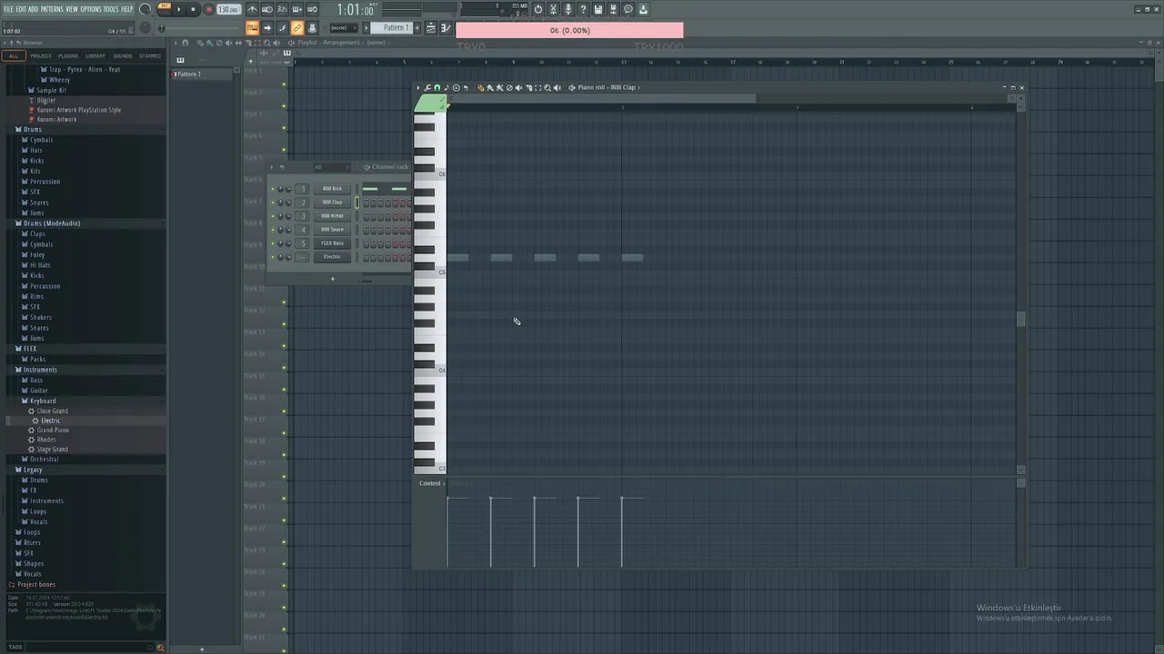
Task: Click the undo arrow in channel rack header
Action: click(x=282, y=167)
